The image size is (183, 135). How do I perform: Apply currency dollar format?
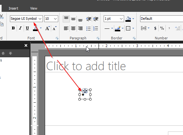[155, 28]
